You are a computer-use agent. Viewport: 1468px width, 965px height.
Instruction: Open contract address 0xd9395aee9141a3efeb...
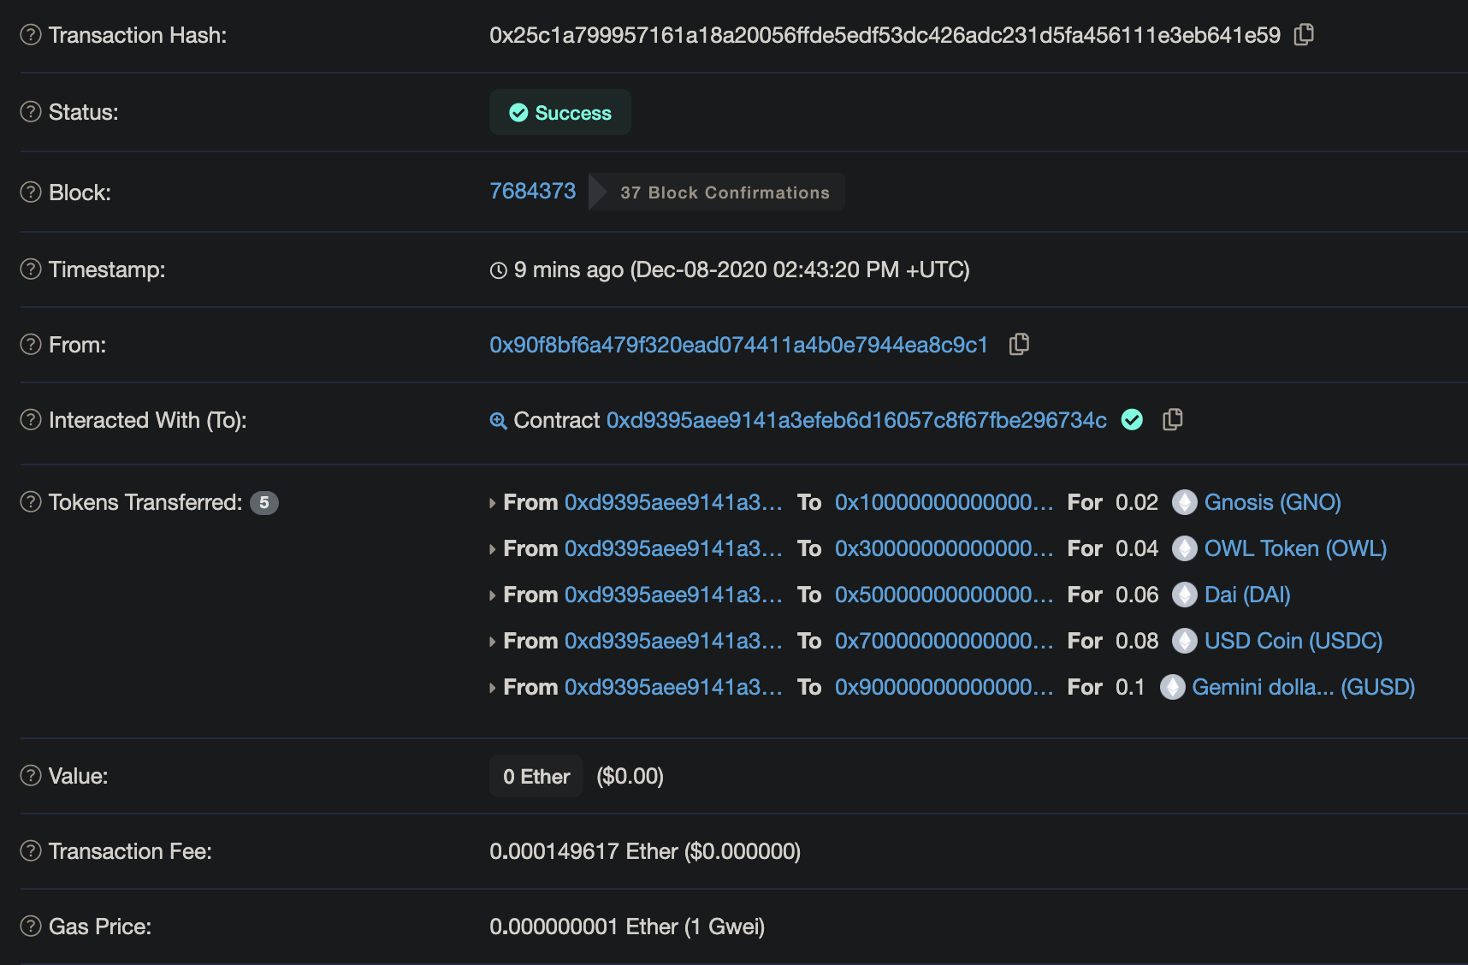click(856, 420)
